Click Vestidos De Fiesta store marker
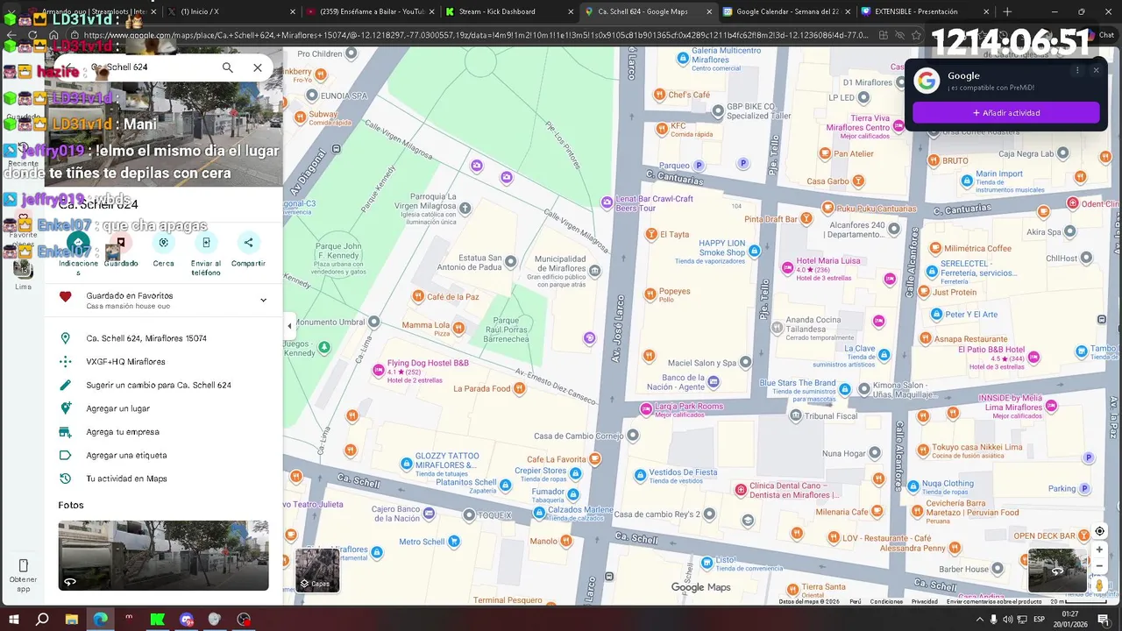Image resolution: width=1122 pixels, height=631 pixels. tap(640, 475)
